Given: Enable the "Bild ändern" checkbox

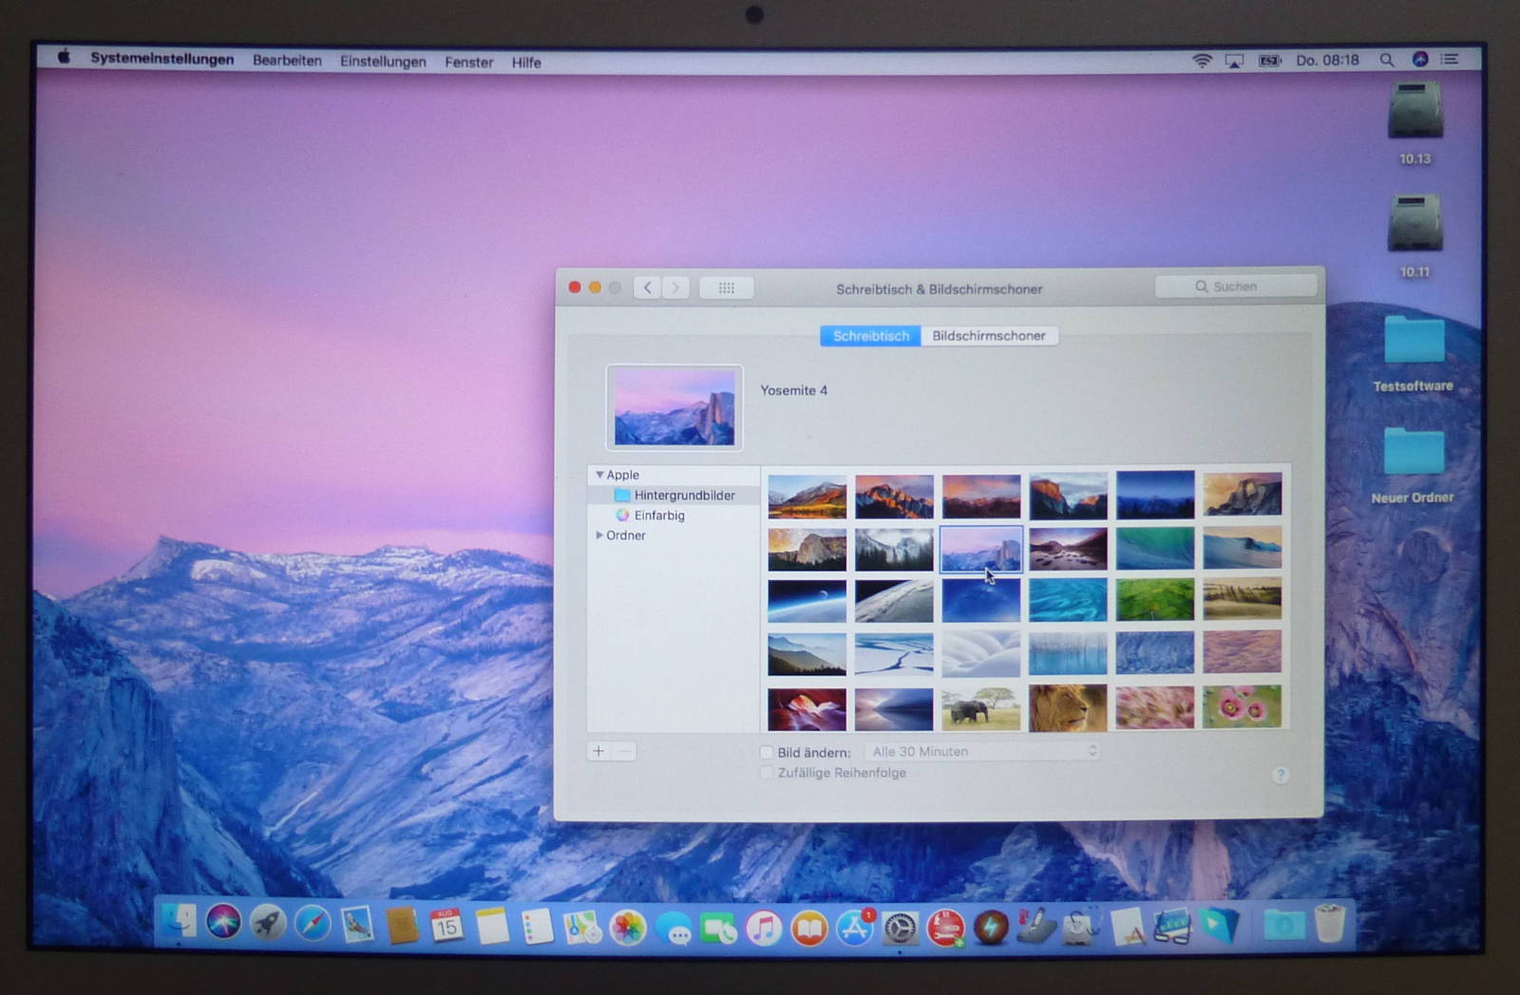Looking at the screenshot, I should pyautogui.click(x=767, y=752).
